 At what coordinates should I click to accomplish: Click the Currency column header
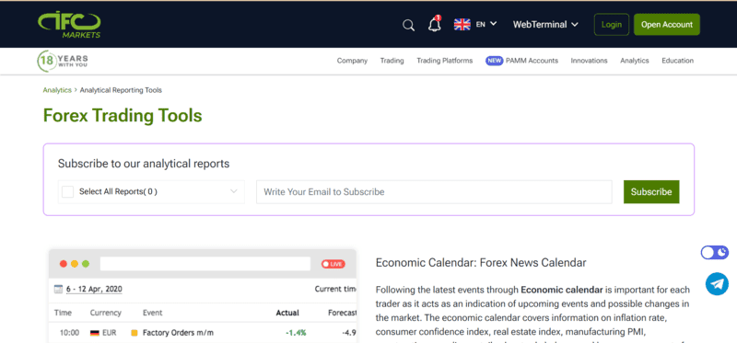pyautogui.click(x=106, y=313)
